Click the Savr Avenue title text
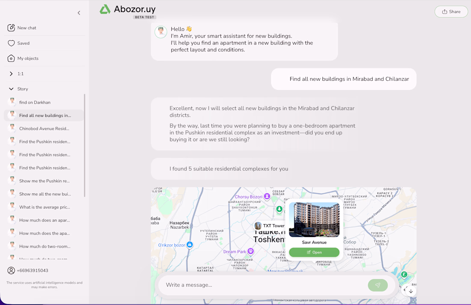Screen dimensions: 471x305 [x=314, y=242]
